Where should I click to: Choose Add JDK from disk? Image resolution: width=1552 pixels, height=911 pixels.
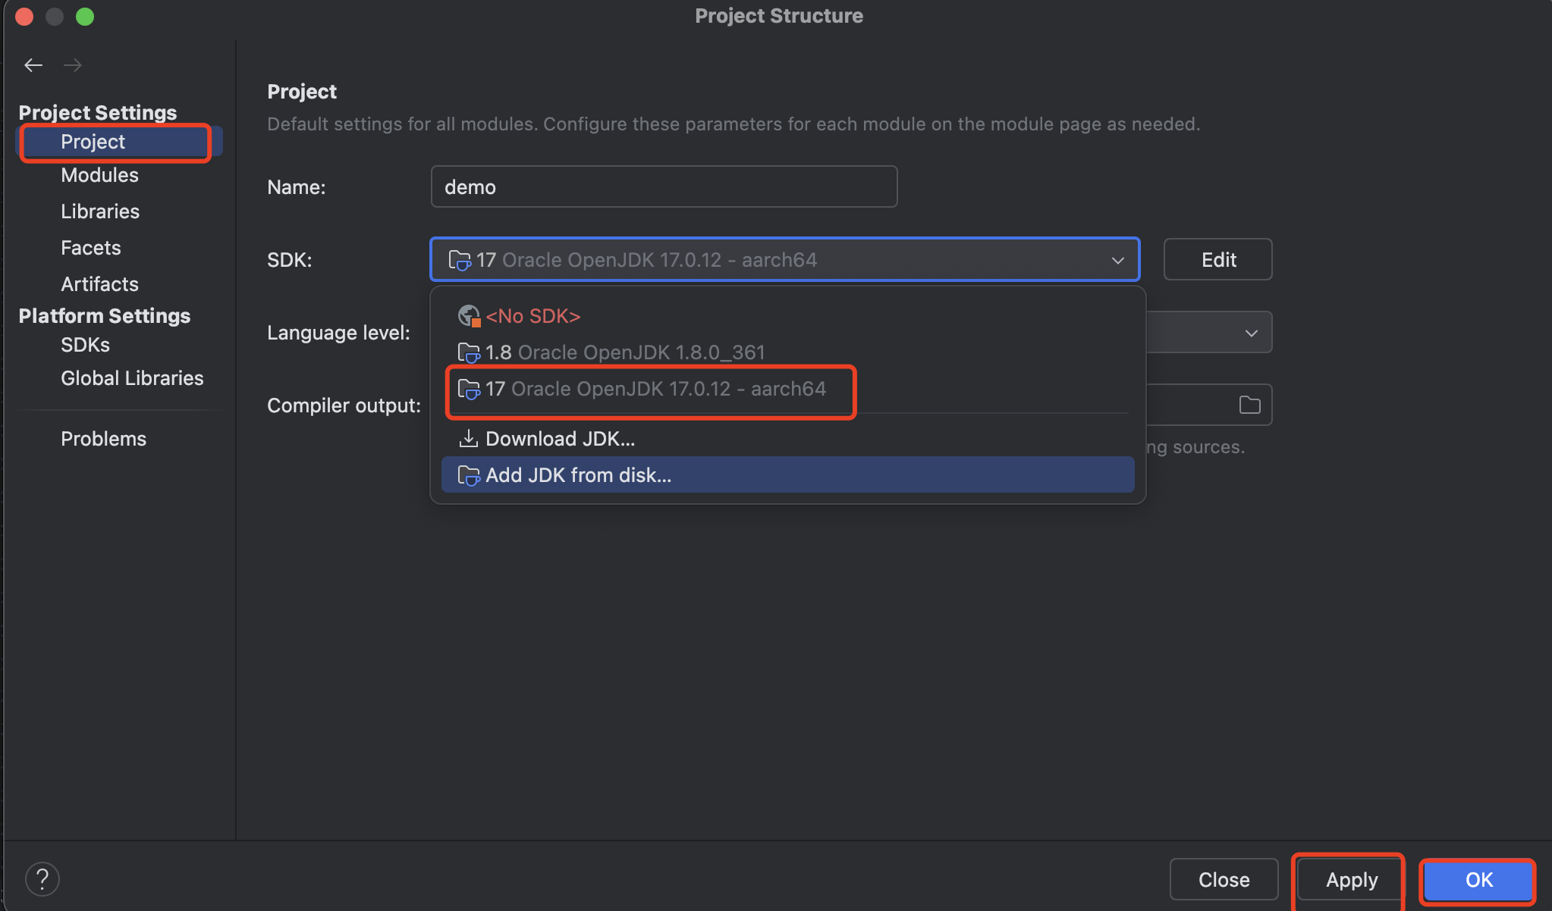(x=578, y=475)
